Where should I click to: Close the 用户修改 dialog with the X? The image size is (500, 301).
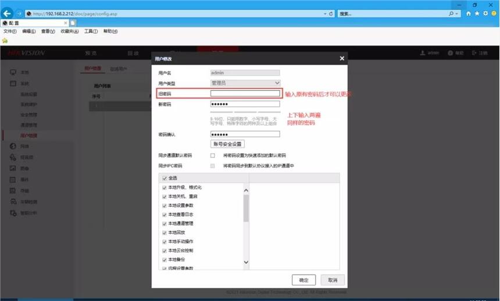coord(342,58)
